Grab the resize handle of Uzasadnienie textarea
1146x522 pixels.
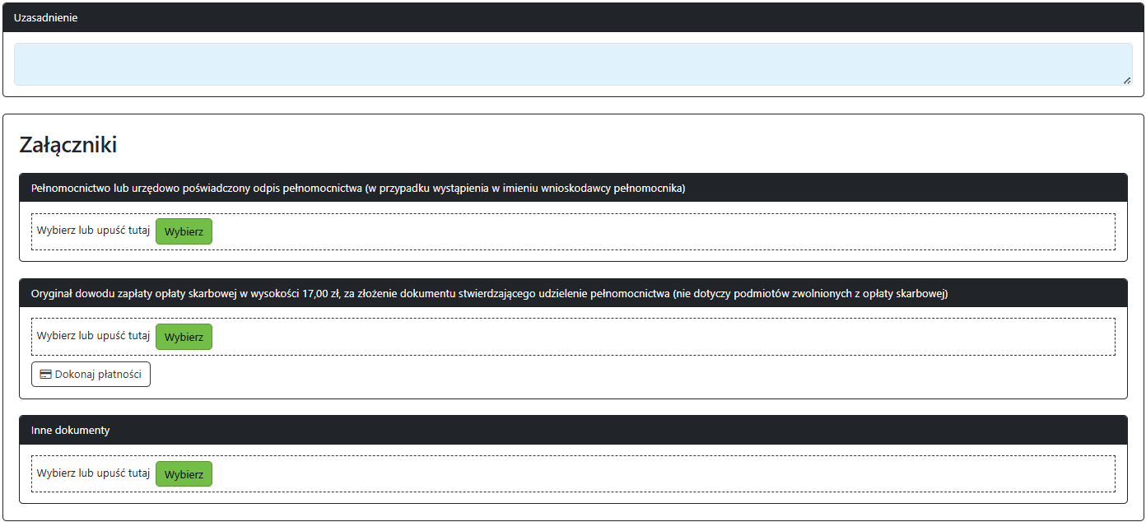pos(1126,80)
